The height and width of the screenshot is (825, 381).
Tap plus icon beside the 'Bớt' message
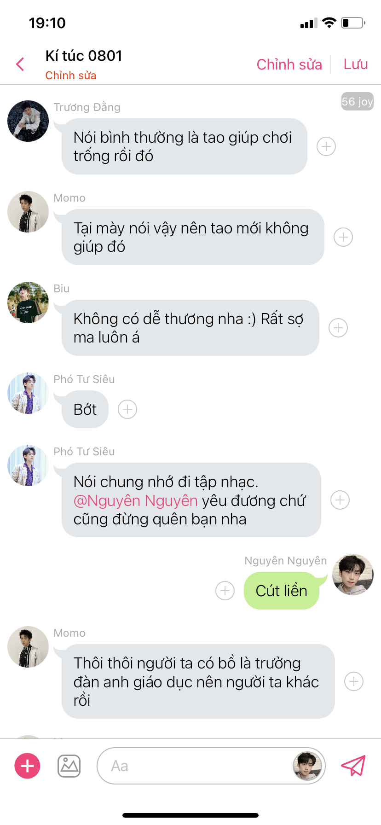pos(127,409)
